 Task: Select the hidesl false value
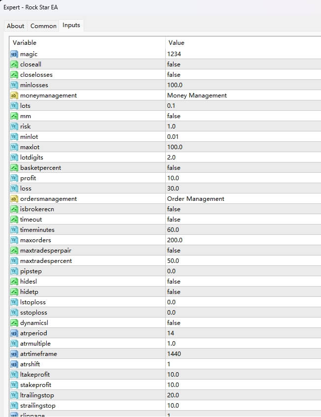174,282
